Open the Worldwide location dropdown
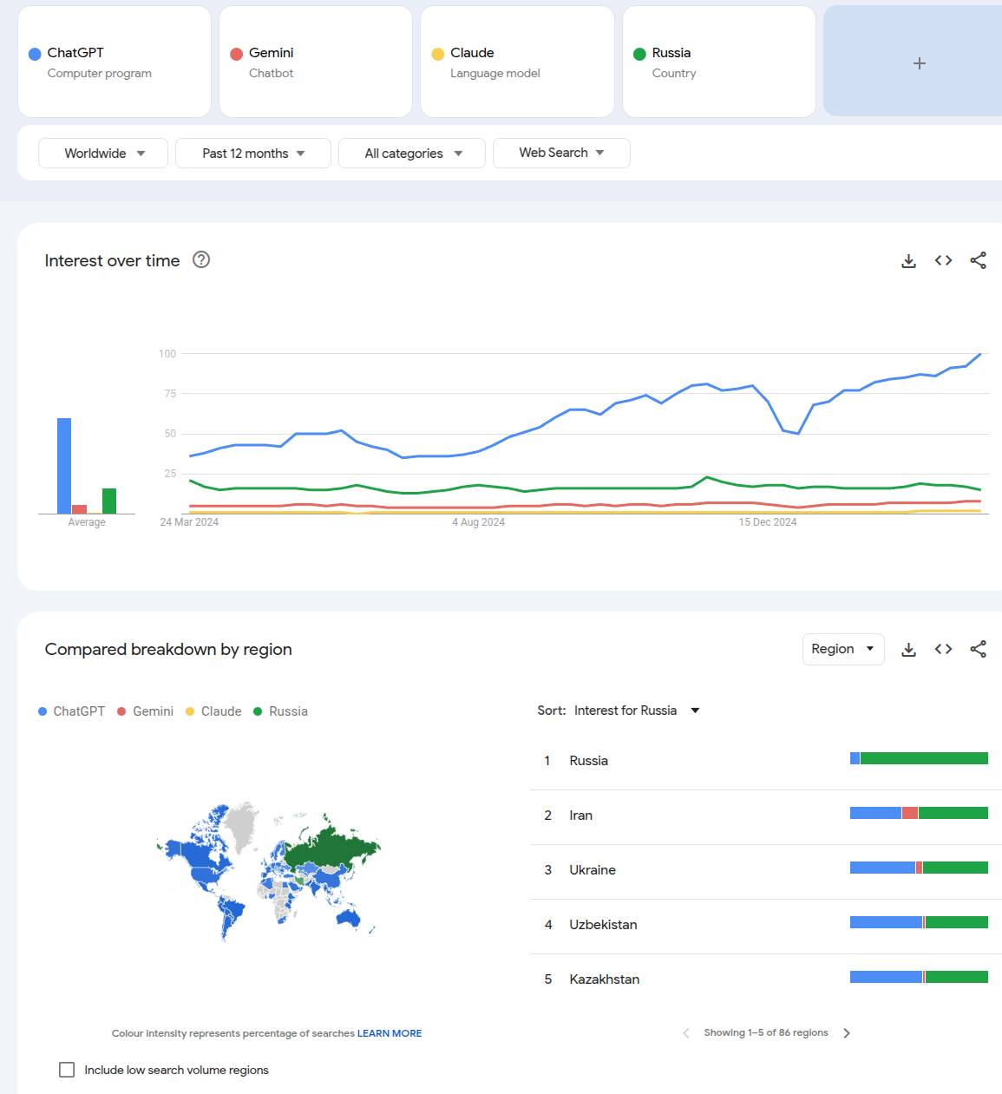 pyautogui.click(x=103, y=154)
